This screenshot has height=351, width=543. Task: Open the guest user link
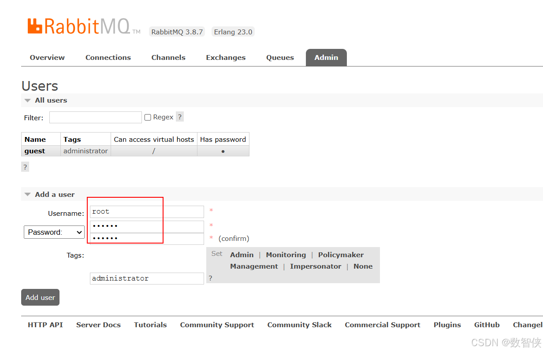coord(35,151)
